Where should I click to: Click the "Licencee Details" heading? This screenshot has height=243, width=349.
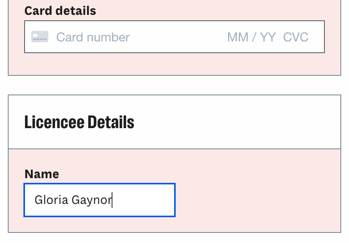(79, 122)
